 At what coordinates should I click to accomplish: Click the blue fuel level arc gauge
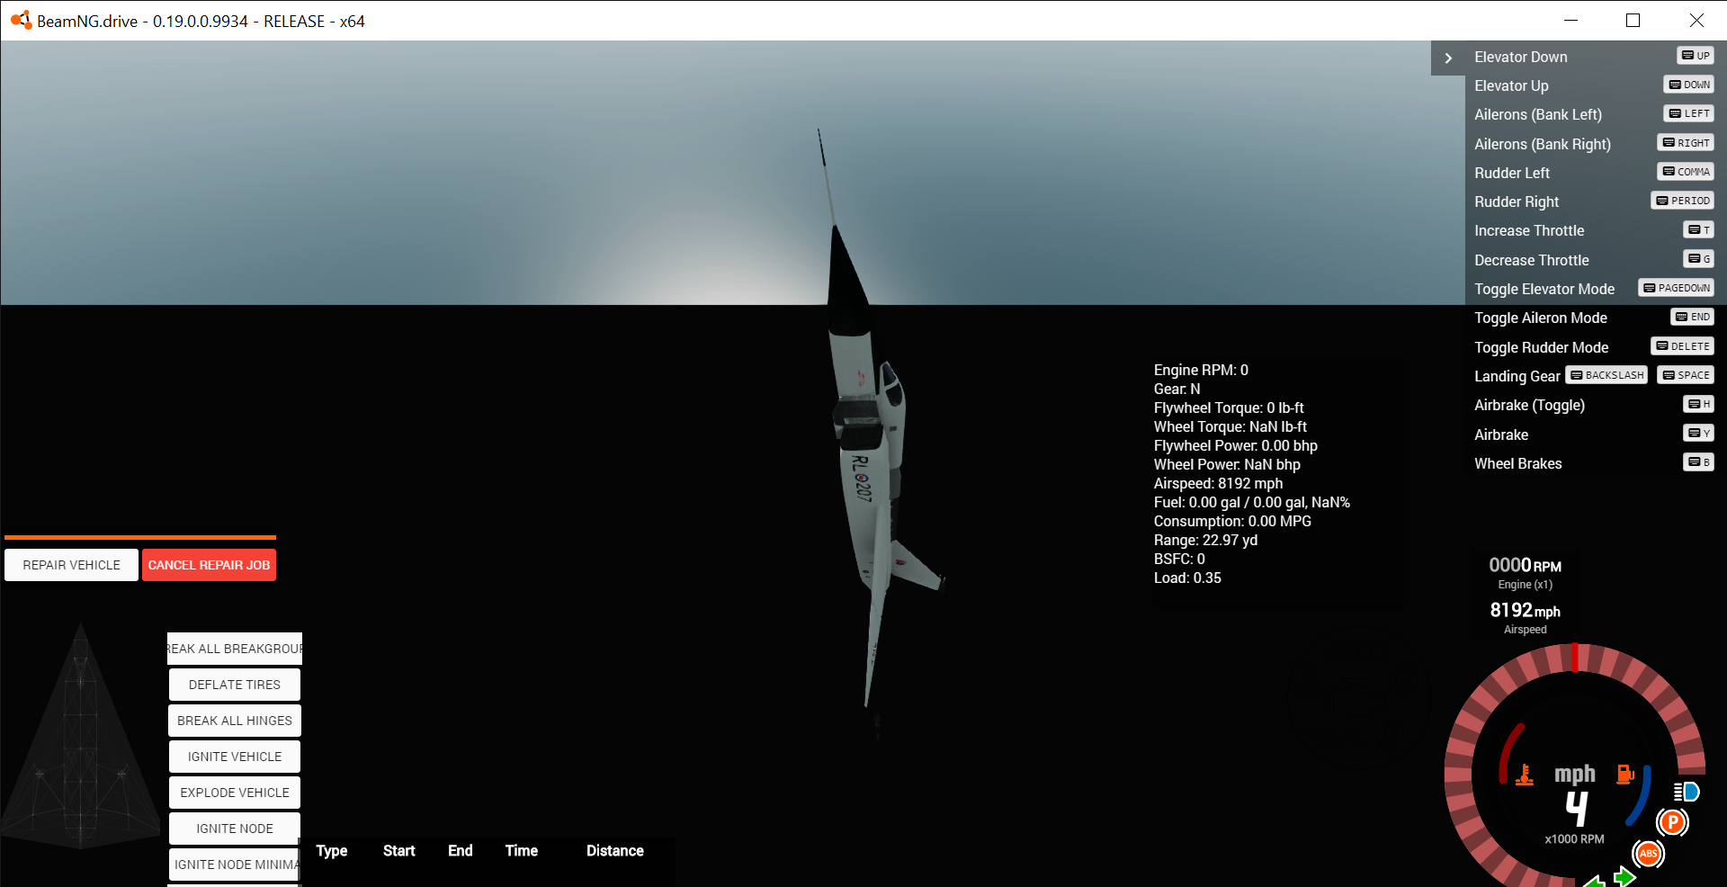pyautogui.click(x=1641, y=795)
